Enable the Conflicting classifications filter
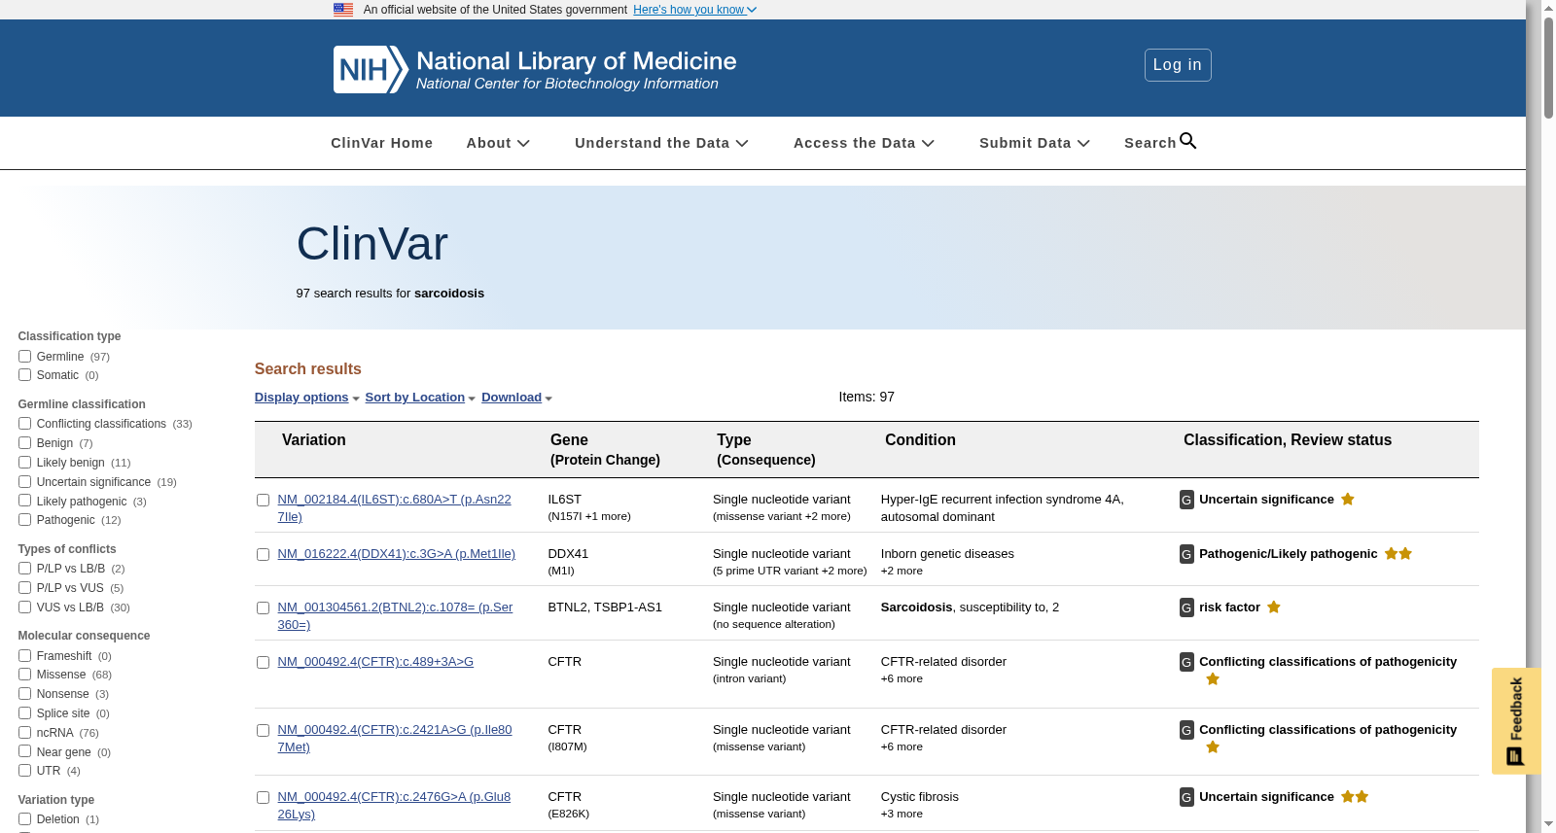 pos(24,424)
